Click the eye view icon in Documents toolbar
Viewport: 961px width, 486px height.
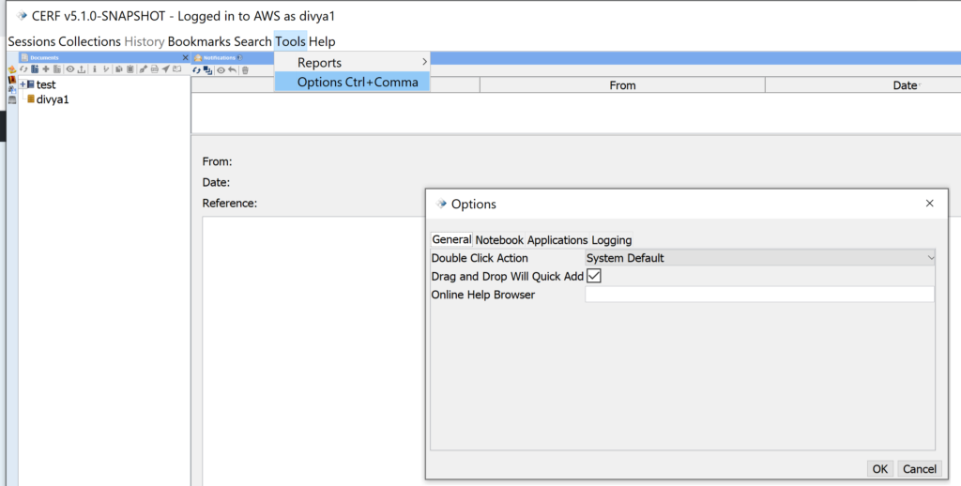(x=69, y=69)
